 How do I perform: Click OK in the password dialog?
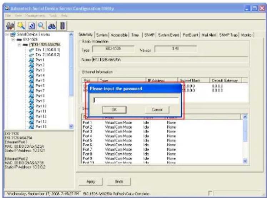(x=114, y=110)
